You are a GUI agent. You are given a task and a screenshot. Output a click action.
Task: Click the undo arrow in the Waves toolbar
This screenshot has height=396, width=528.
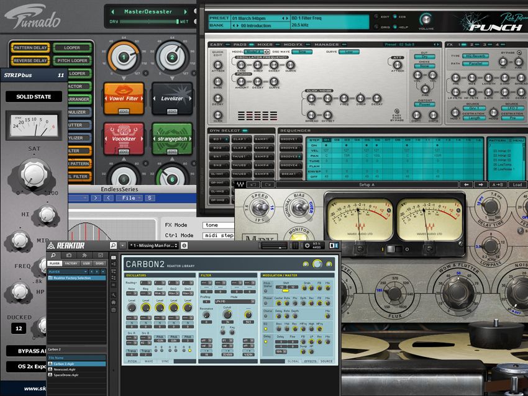(x=253, y=185)
